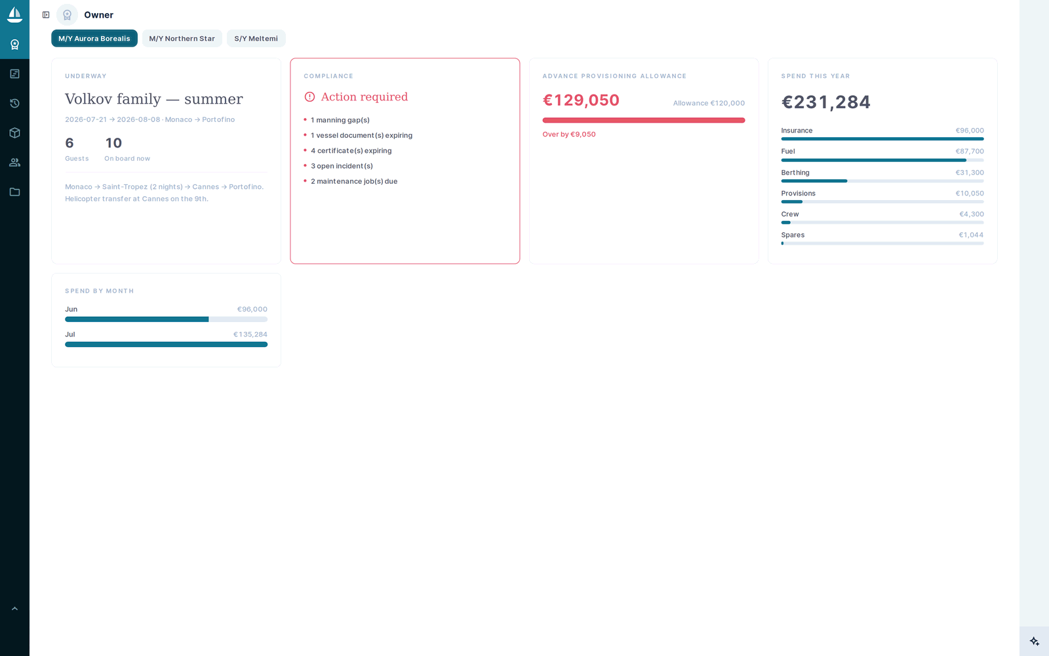Toggle the sidebar panel icon
This screenshot has height=656, width=1049.
[x=46, y=15]
